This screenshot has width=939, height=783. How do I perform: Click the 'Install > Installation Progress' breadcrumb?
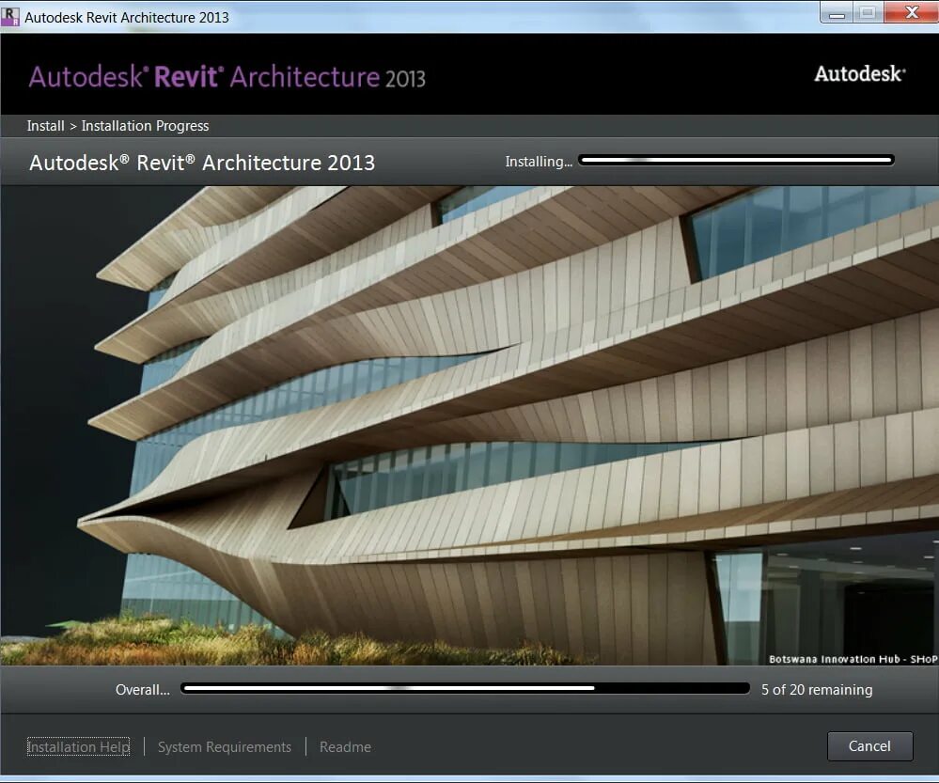point(118,126)
